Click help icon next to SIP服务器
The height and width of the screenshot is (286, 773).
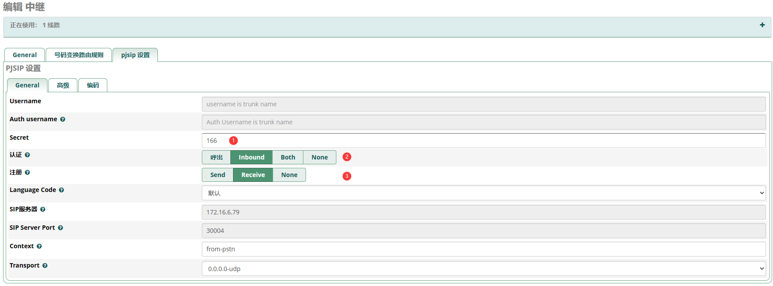tap(43, 210)
